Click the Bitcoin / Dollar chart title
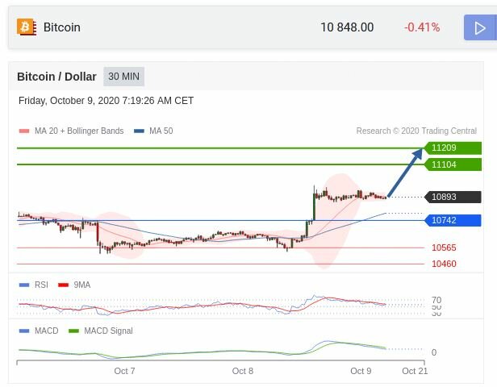 (x=57, y=77)
